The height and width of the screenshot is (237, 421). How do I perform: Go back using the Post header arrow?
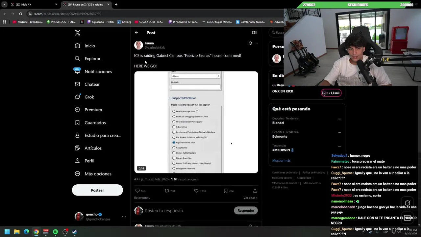(x=136, y=33)
